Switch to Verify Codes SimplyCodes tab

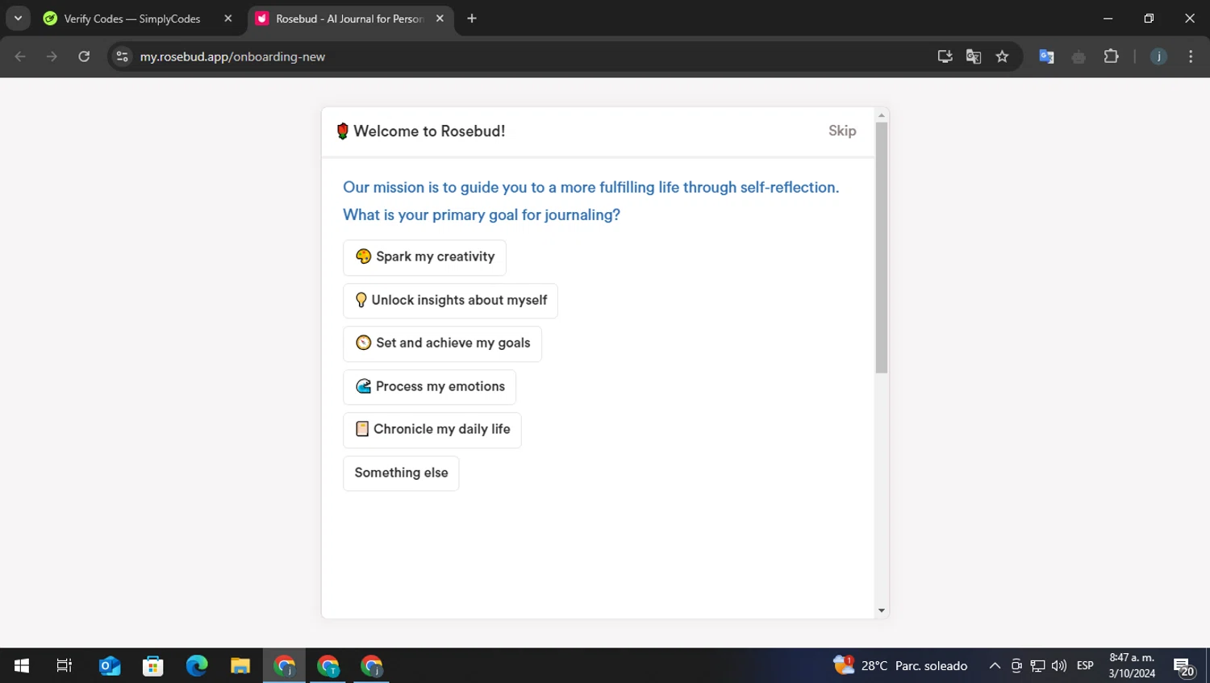tap(131, 19)
